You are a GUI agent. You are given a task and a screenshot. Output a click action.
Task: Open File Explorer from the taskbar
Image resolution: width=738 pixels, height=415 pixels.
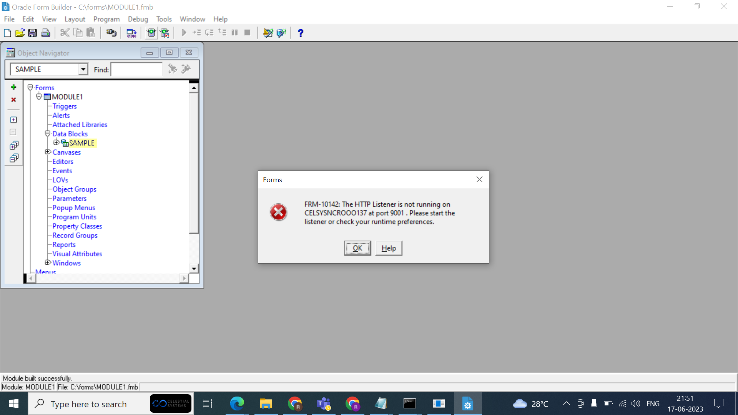point(266,403)
